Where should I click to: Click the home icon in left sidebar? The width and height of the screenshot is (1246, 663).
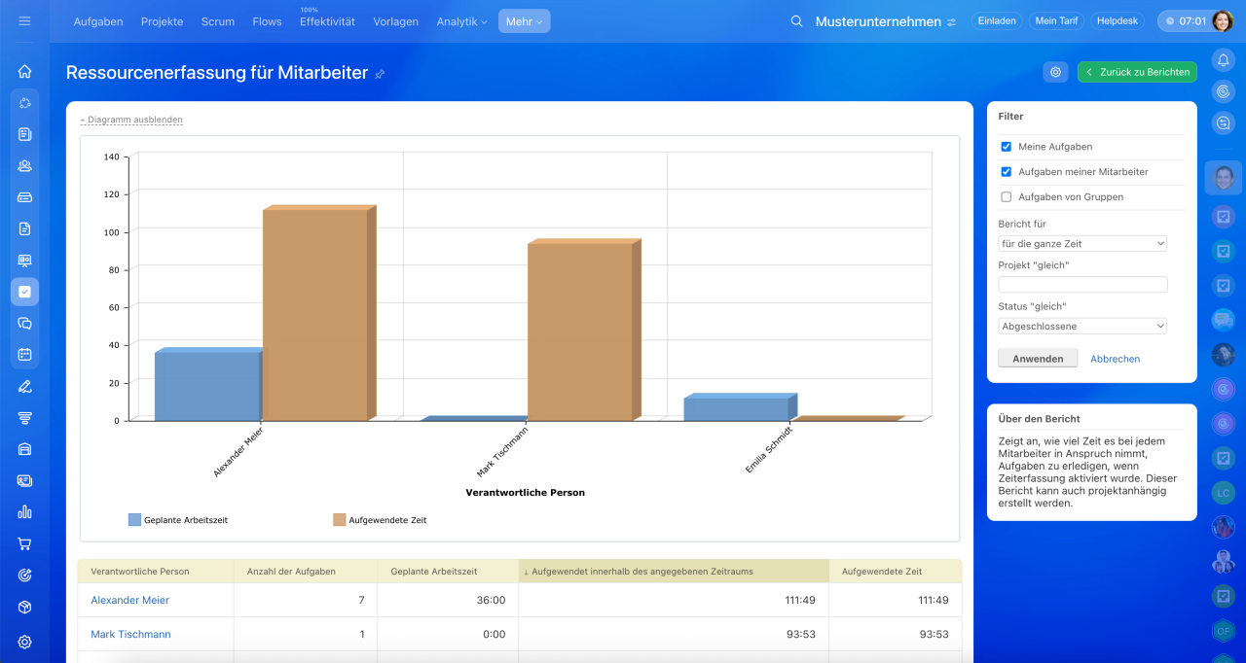[24, 71]
